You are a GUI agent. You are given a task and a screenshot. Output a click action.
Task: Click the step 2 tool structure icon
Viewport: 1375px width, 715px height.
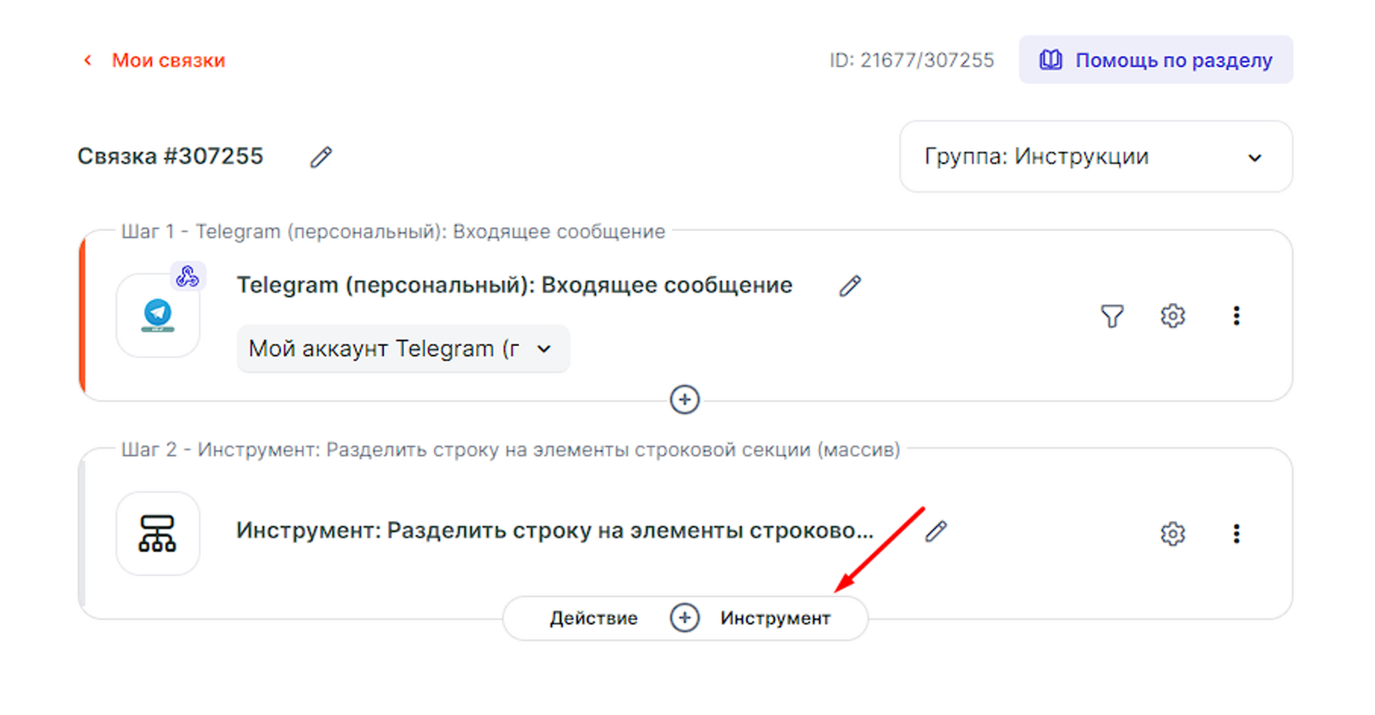coord(158,533)
